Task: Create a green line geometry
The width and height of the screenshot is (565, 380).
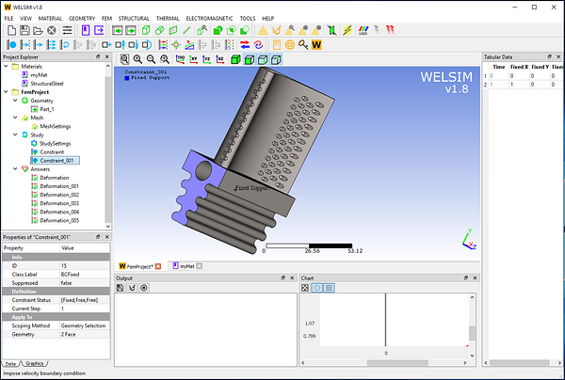Action: tap(186, 30)
